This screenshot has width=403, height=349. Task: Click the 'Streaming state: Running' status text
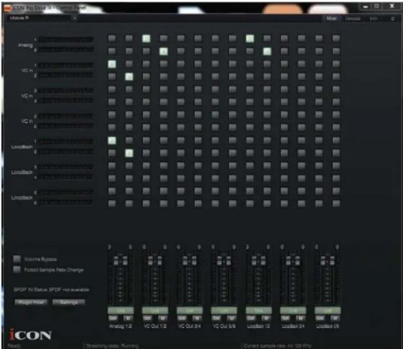112,346
